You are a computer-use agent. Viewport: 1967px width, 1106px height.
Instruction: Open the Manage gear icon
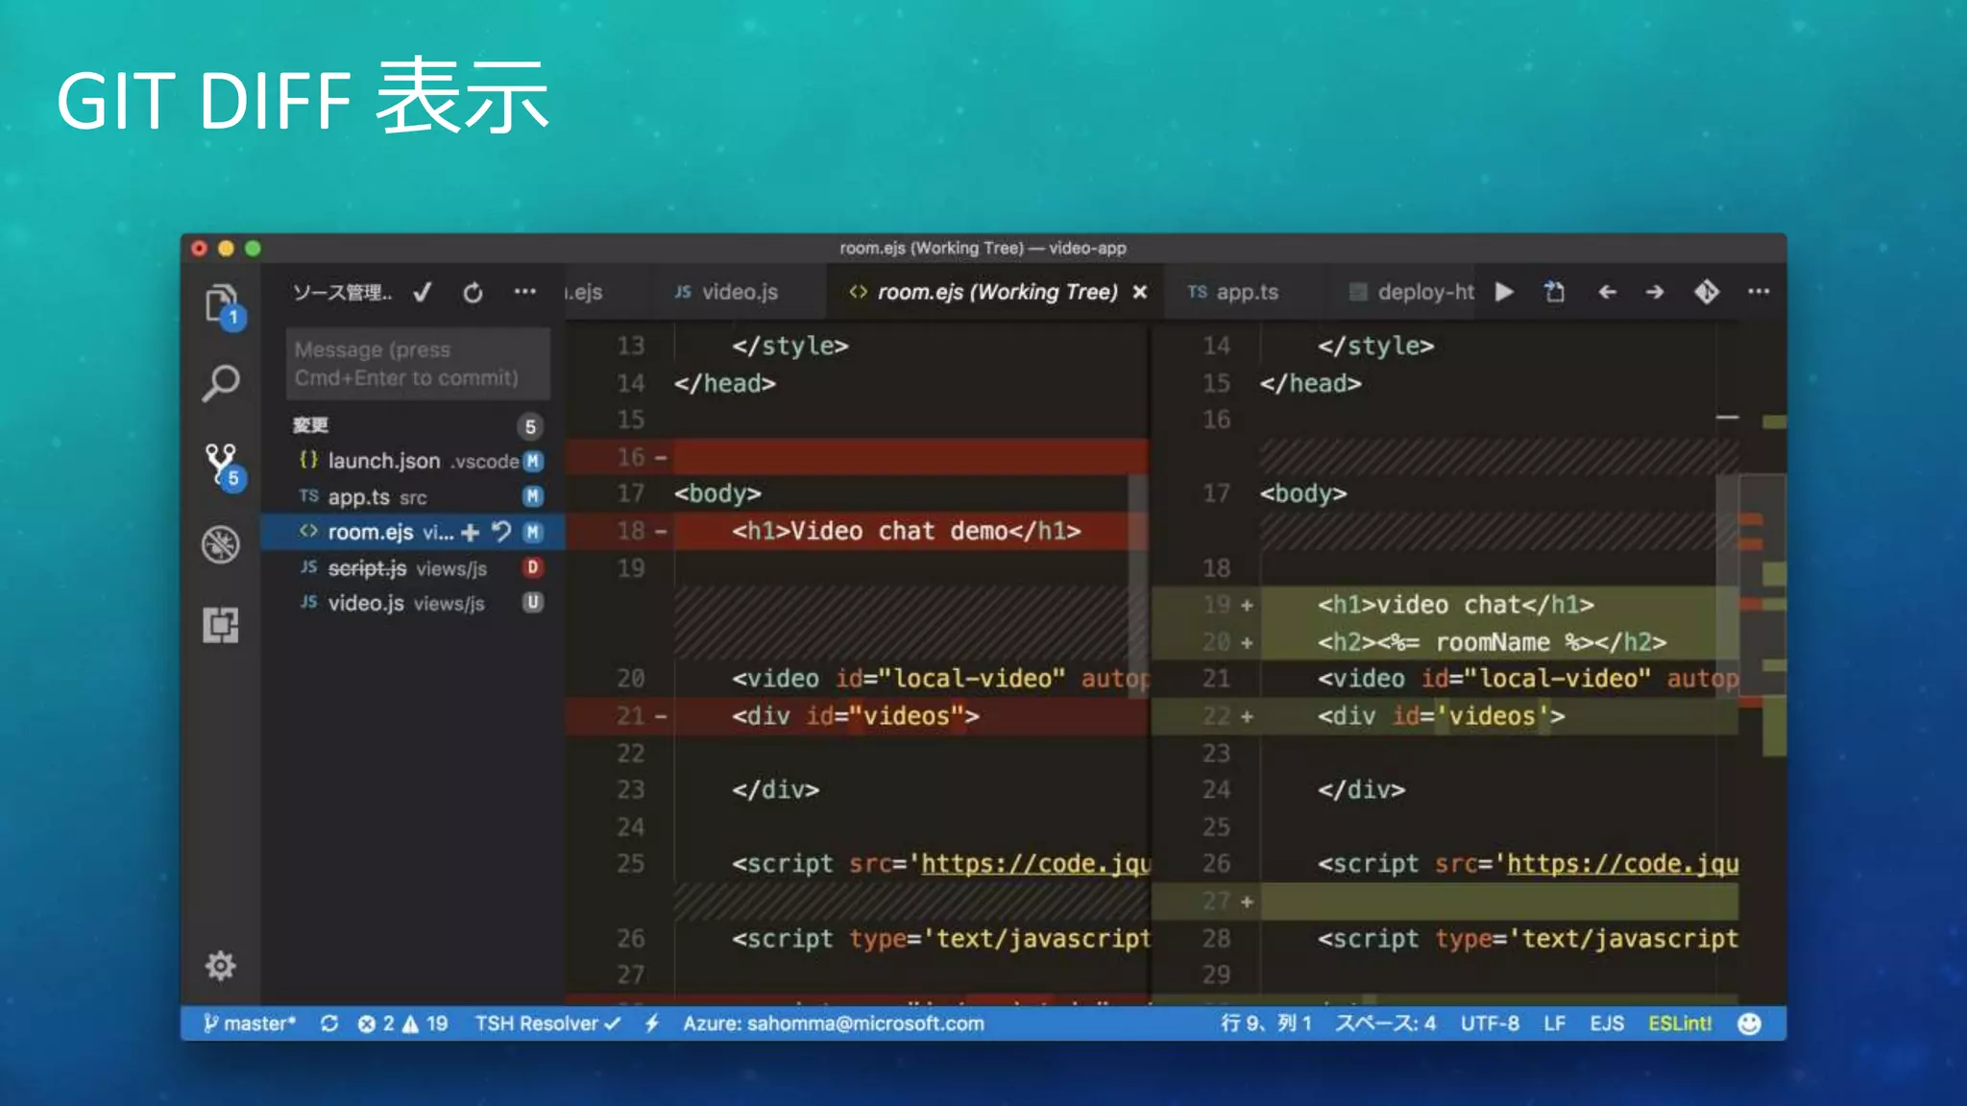coord(221,966)
